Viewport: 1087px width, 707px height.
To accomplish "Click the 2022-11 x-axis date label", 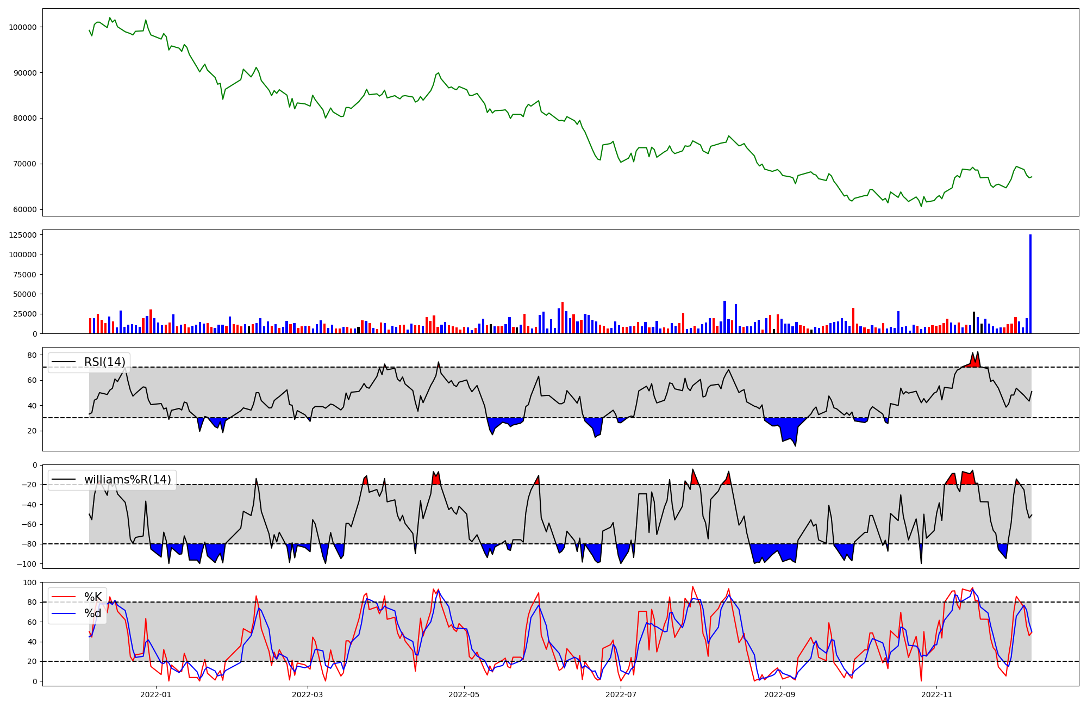I will point(937,694).
